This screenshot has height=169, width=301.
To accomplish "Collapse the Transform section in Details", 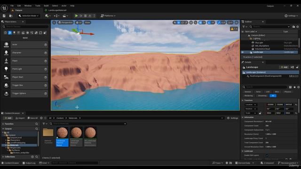I will (243, 100).
